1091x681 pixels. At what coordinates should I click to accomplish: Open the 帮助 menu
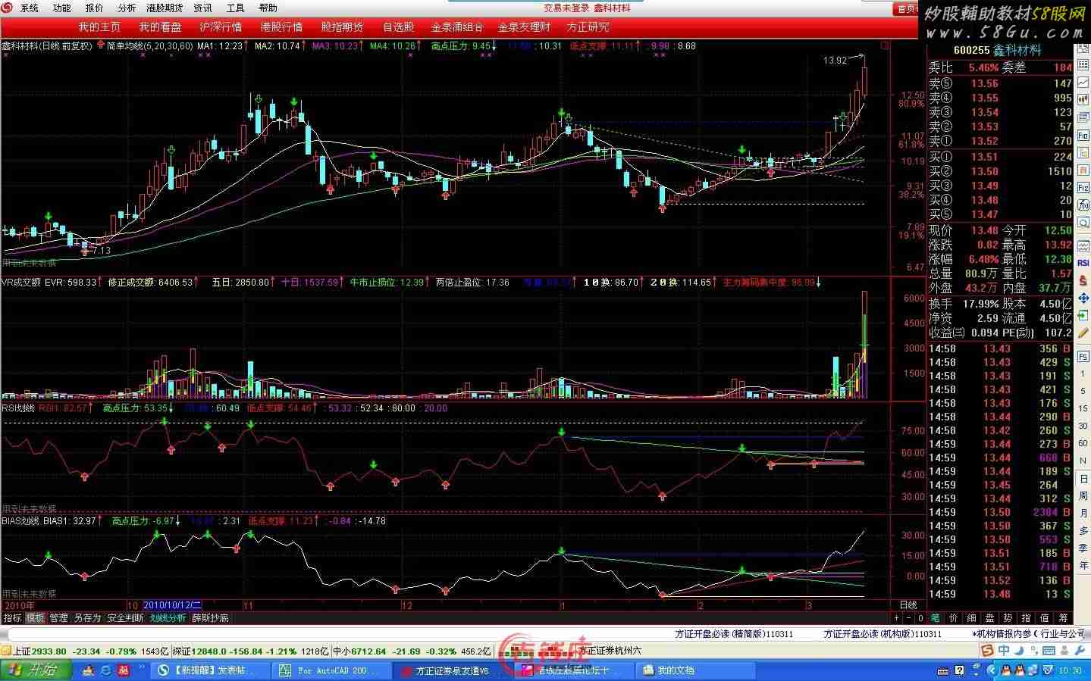[268, 8]
